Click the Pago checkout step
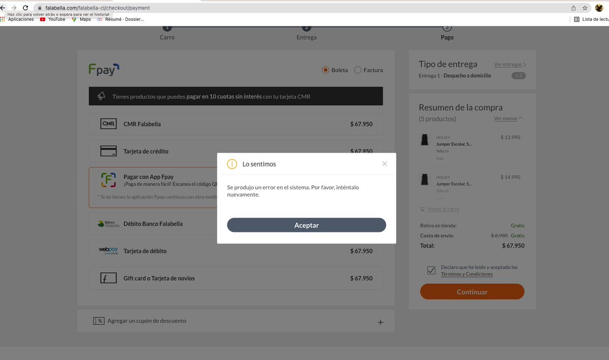Screen dimensions: 609x360 447,33
